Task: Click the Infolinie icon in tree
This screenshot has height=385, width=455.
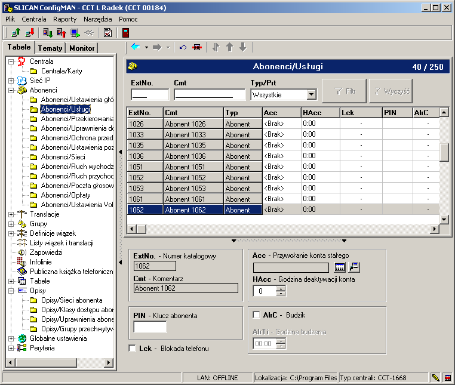Action: pyautogui.click(x=21, y=261)
